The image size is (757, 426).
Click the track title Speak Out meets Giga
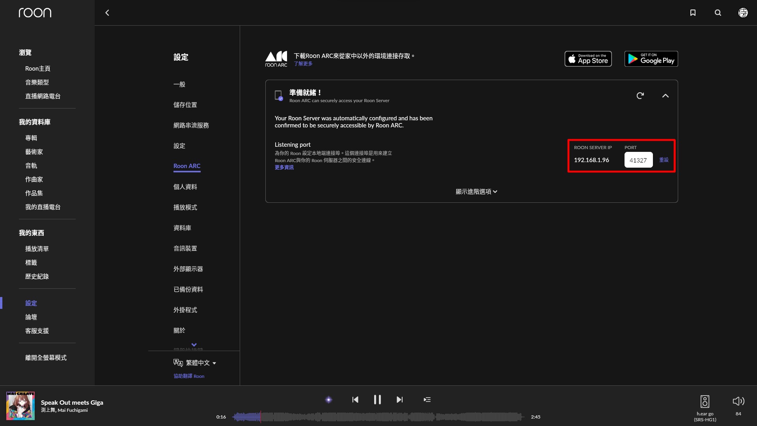[72, 402]
